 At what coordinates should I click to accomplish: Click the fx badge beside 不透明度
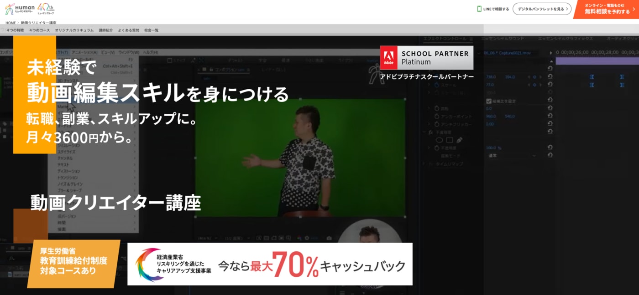(431, 132)
